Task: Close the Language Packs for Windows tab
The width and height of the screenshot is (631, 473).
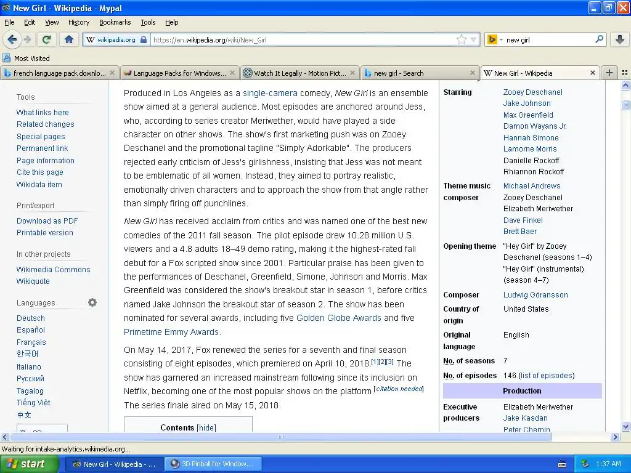Action: tap(232, 73)
